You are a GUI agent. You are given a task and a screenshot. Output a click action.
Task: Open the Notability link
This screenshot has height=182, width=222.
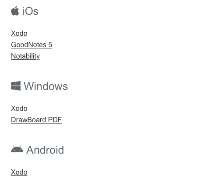(x=25, y=56)
